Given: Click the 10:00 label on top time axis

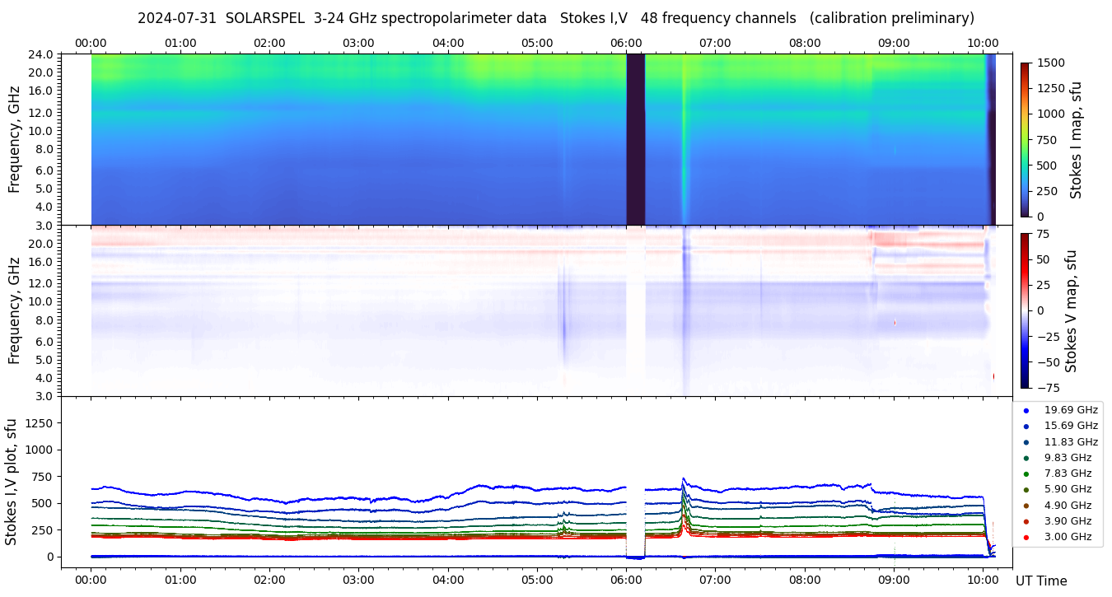Looking at the screenshot, I should (x=983, y=43).
